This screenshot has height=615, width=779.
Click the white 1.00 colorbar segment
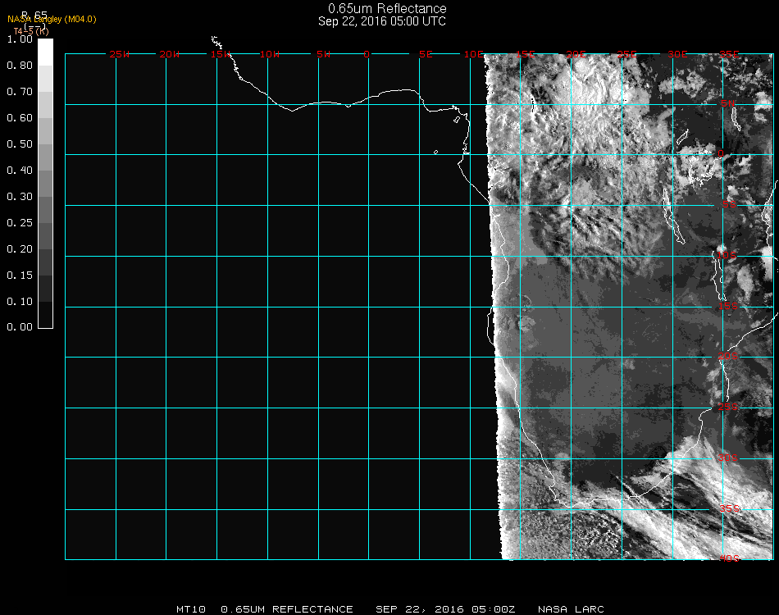[x=46, y=51]
